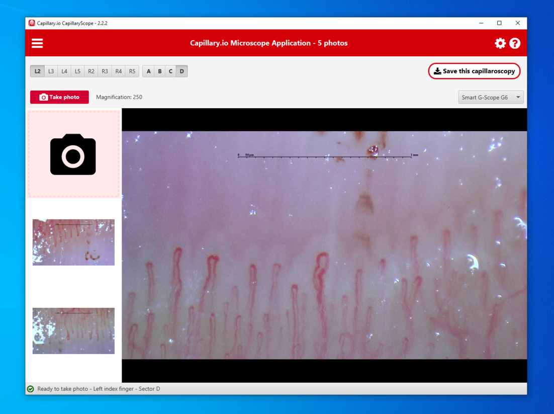This screenshot has height=414, width=554.
Task: Switch to sector D
Action: 181,71
